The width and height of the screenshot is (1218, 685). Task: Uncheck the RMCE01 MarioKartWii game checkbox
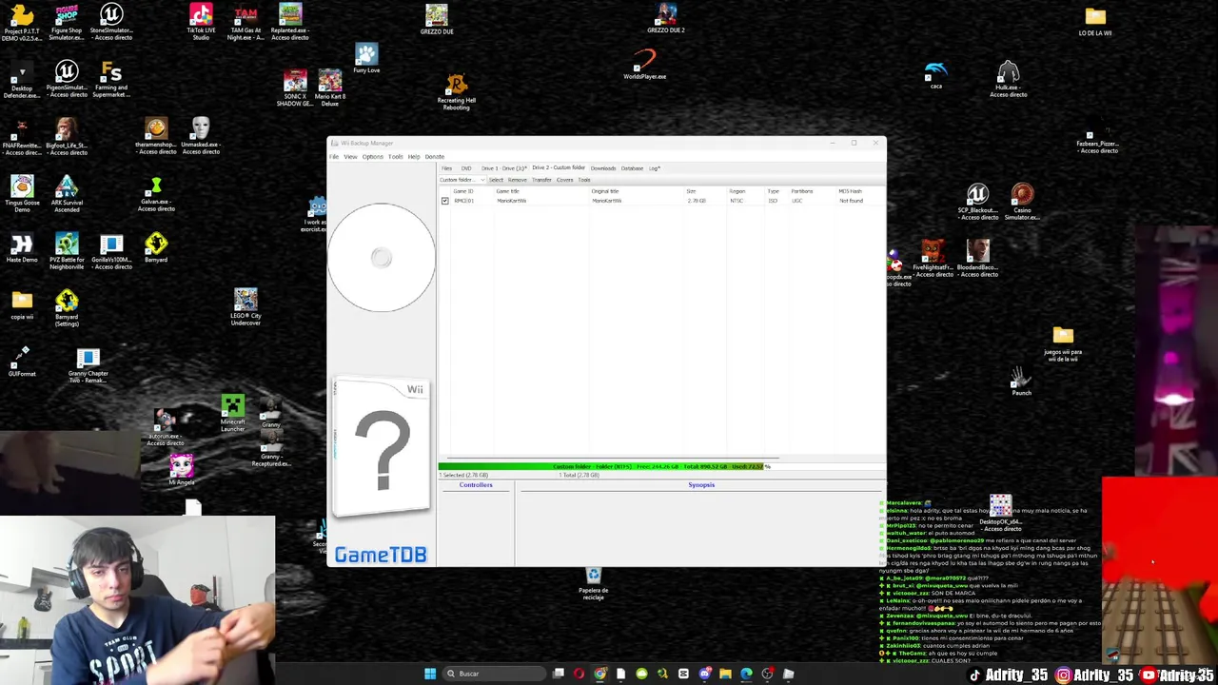pos(444,201)
